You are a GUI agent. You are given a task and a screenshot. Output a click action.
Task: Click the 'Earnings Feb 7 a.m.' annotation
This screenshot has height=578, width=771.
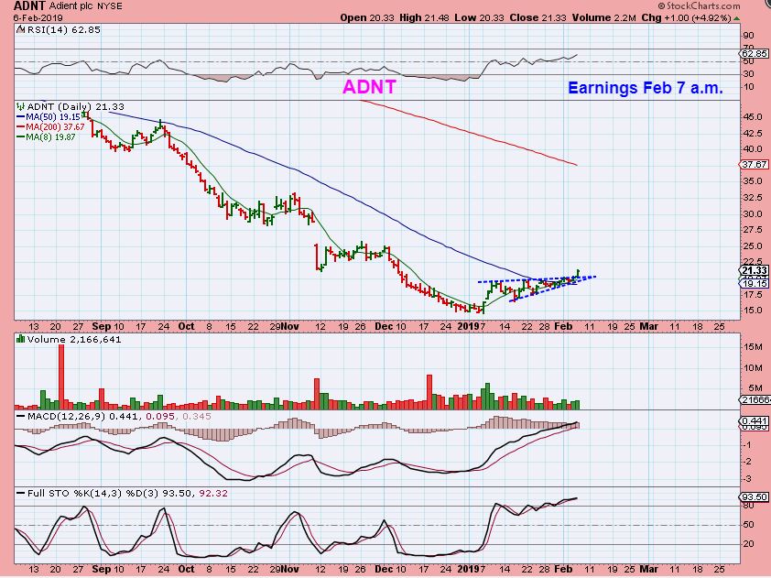[x=646, y=88]
